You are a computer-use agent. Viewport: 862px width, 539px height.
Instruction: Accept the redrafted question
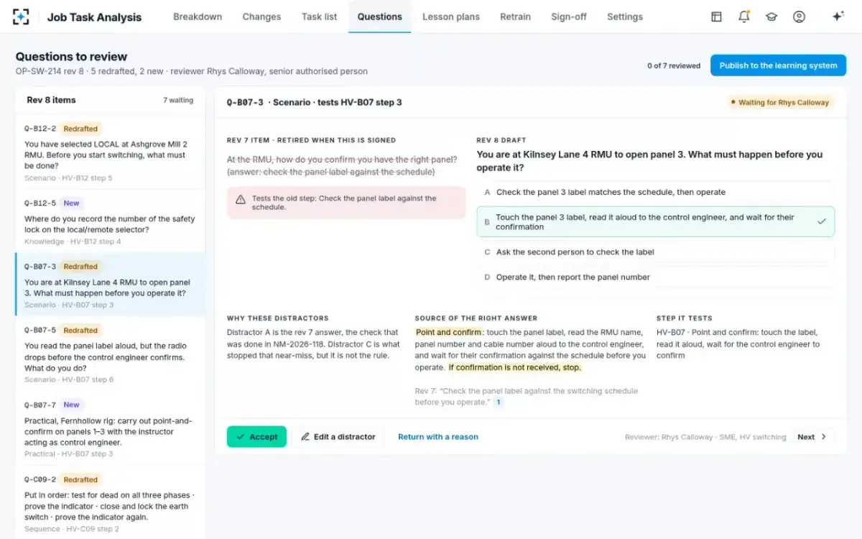click(256, 437)
